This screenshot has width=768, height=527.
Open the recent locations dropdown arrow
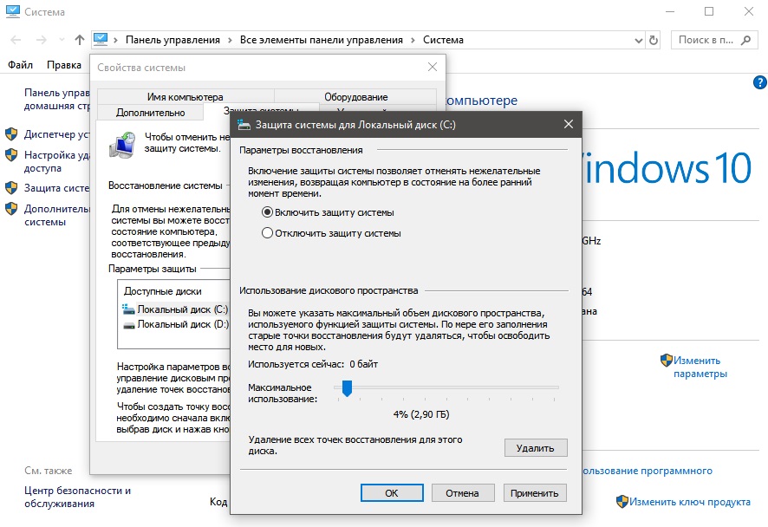tap(62, 40)
